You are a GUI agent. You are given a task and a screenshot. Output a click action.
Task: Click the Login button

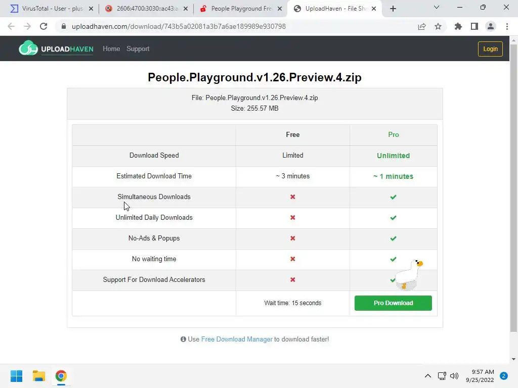(490, 49)
